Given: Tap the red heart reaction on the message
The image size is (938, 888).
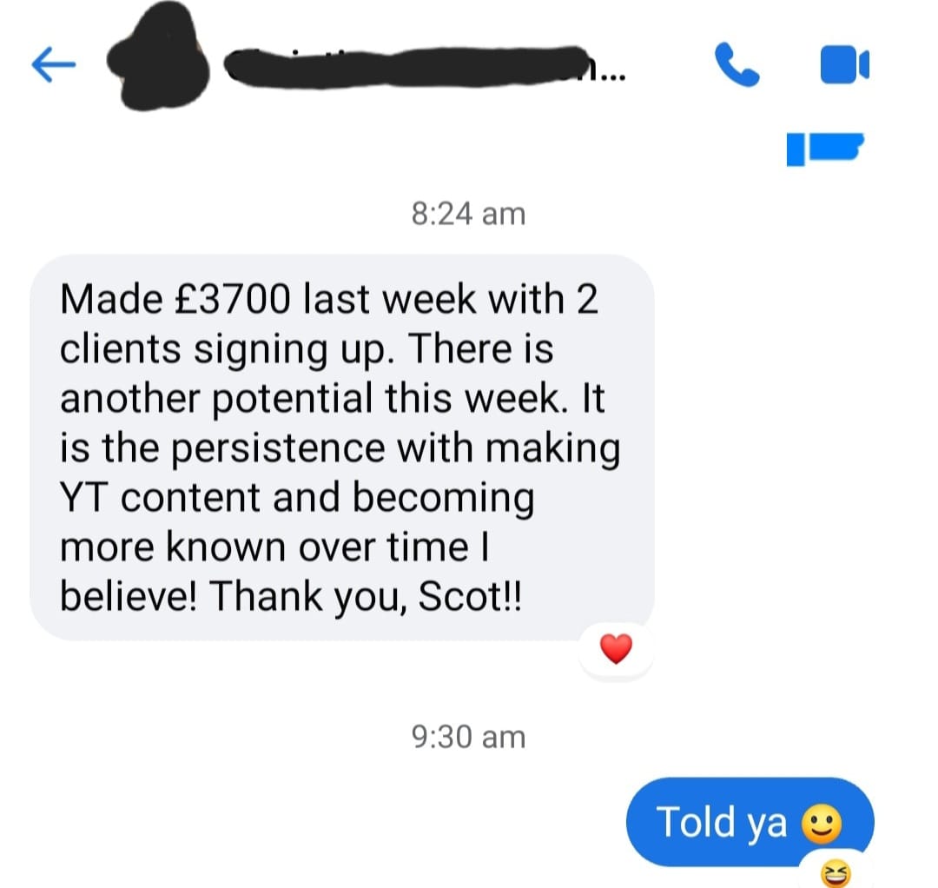Looking at the screenshot, I should point(616,649).
